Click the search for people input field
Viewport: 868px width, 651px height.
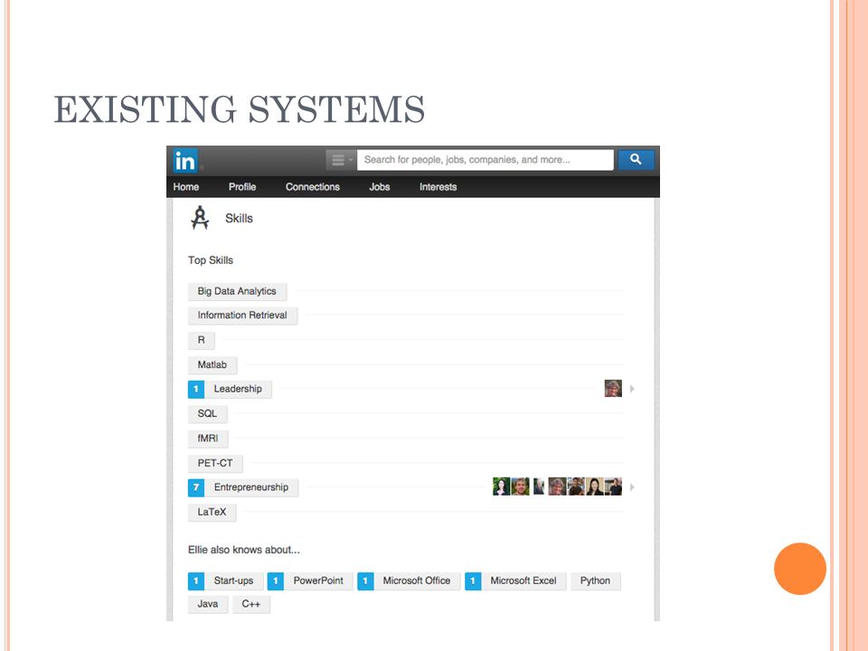coord(485,159)
